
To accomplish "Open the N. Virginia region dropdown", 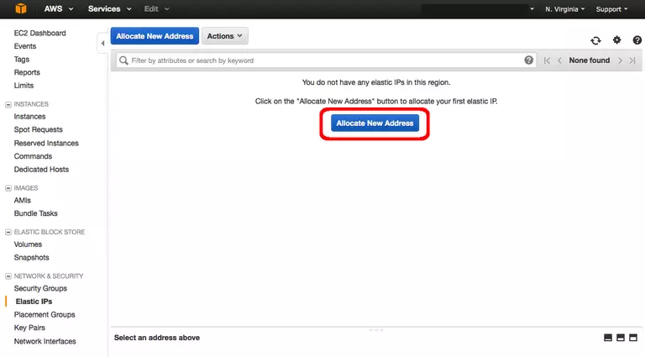I will coord(565,8).
